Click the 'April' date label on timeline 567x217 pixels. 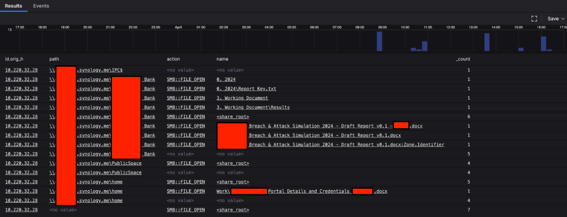pyautogui.click(x=178, y=27)
